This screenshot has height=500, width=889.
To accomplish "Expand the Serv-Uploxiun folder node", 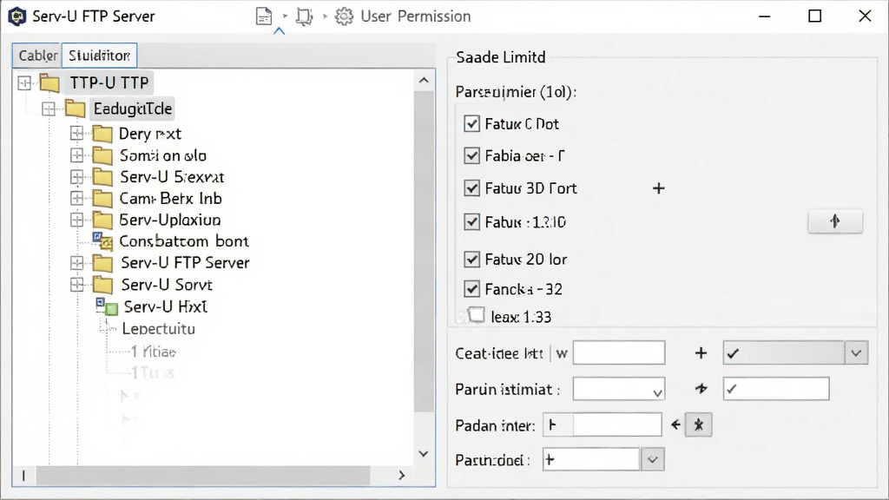I will pyautogui.click(x=77, y=220).
